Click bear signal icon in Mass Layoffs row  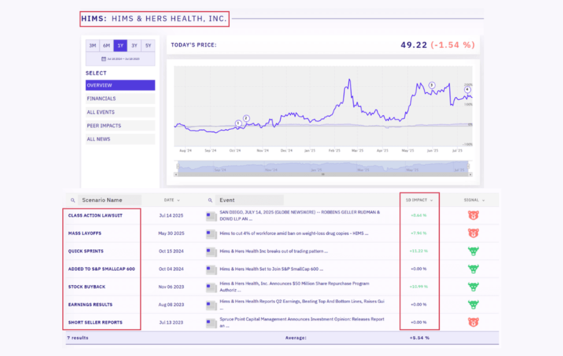[473, 233]
